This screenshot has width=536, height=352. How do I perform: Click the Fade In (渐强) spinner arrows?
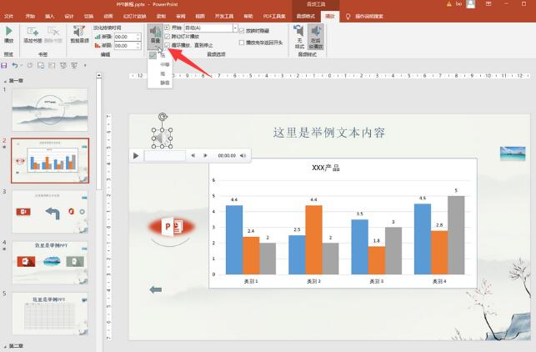click(x=138, y=37)
